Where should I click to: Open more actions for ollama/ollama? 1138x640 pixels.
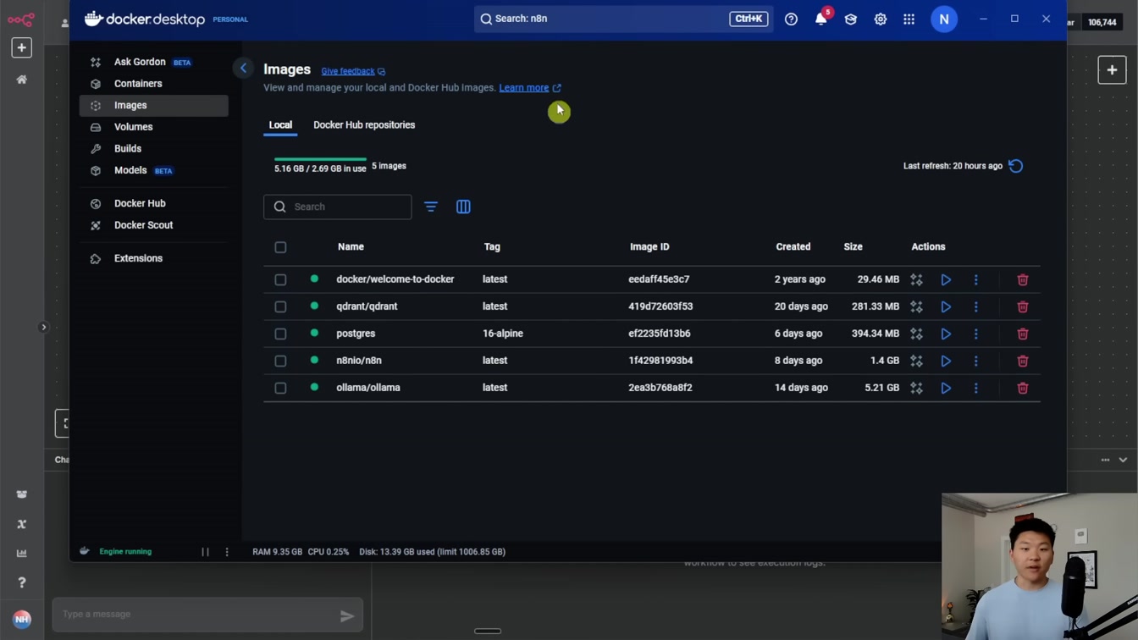975,388
